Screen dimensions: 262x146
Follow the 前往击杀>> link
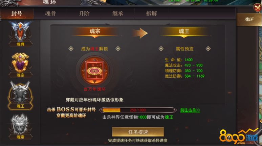190,110
